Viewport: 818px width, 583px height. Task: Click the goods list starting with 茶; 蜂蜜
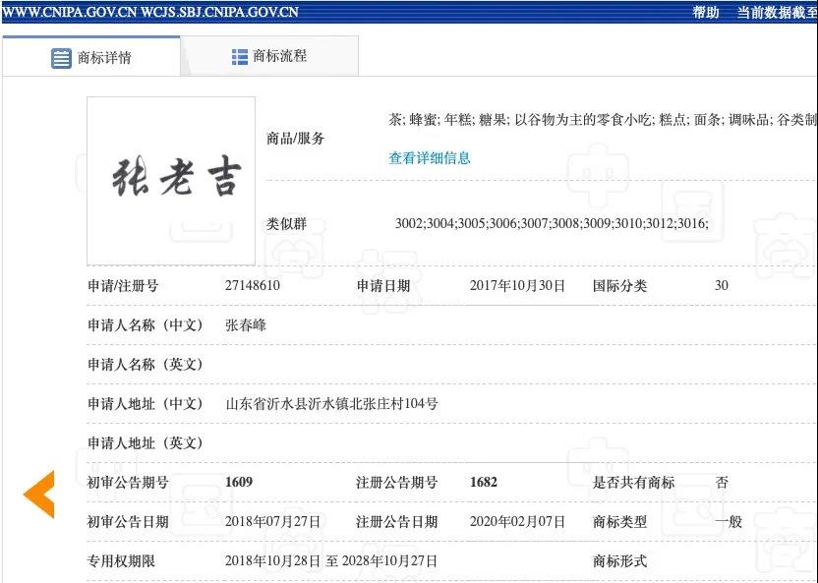[603, 120]
